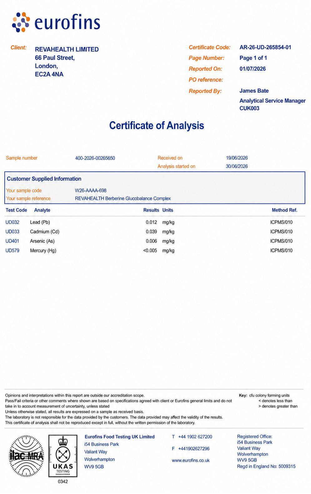Click the Method Ref. column header
This screenshot has width=311, height=494.
[284, 210]
